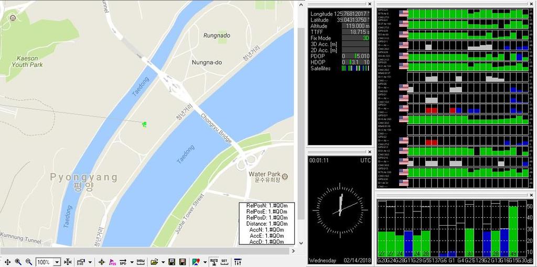Click the Nungna-do map label
This screenshot has width=537, height=267.
tap(206, 63)
